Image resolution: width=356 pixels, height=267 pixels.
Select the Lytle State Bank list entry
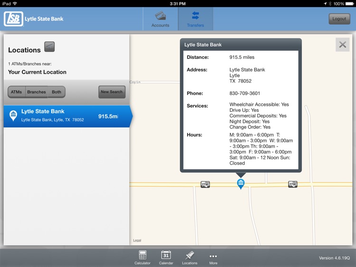click(67, 116)
